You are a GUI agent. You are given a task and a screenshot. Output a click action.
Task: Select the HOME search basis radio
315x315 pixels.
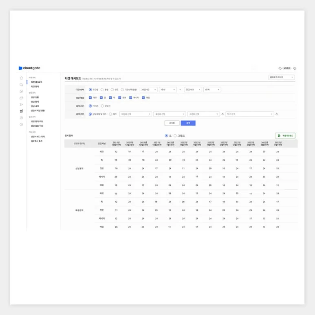(x=90, y=106)
